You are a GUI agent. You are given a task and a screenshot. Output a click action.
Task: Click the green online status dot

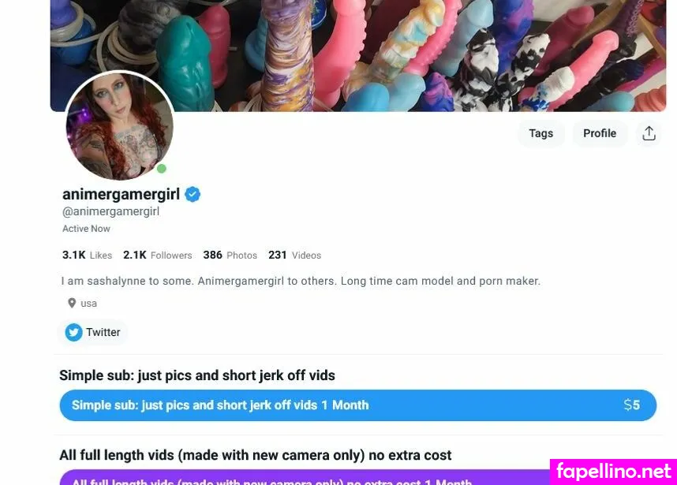click(162, 169)
